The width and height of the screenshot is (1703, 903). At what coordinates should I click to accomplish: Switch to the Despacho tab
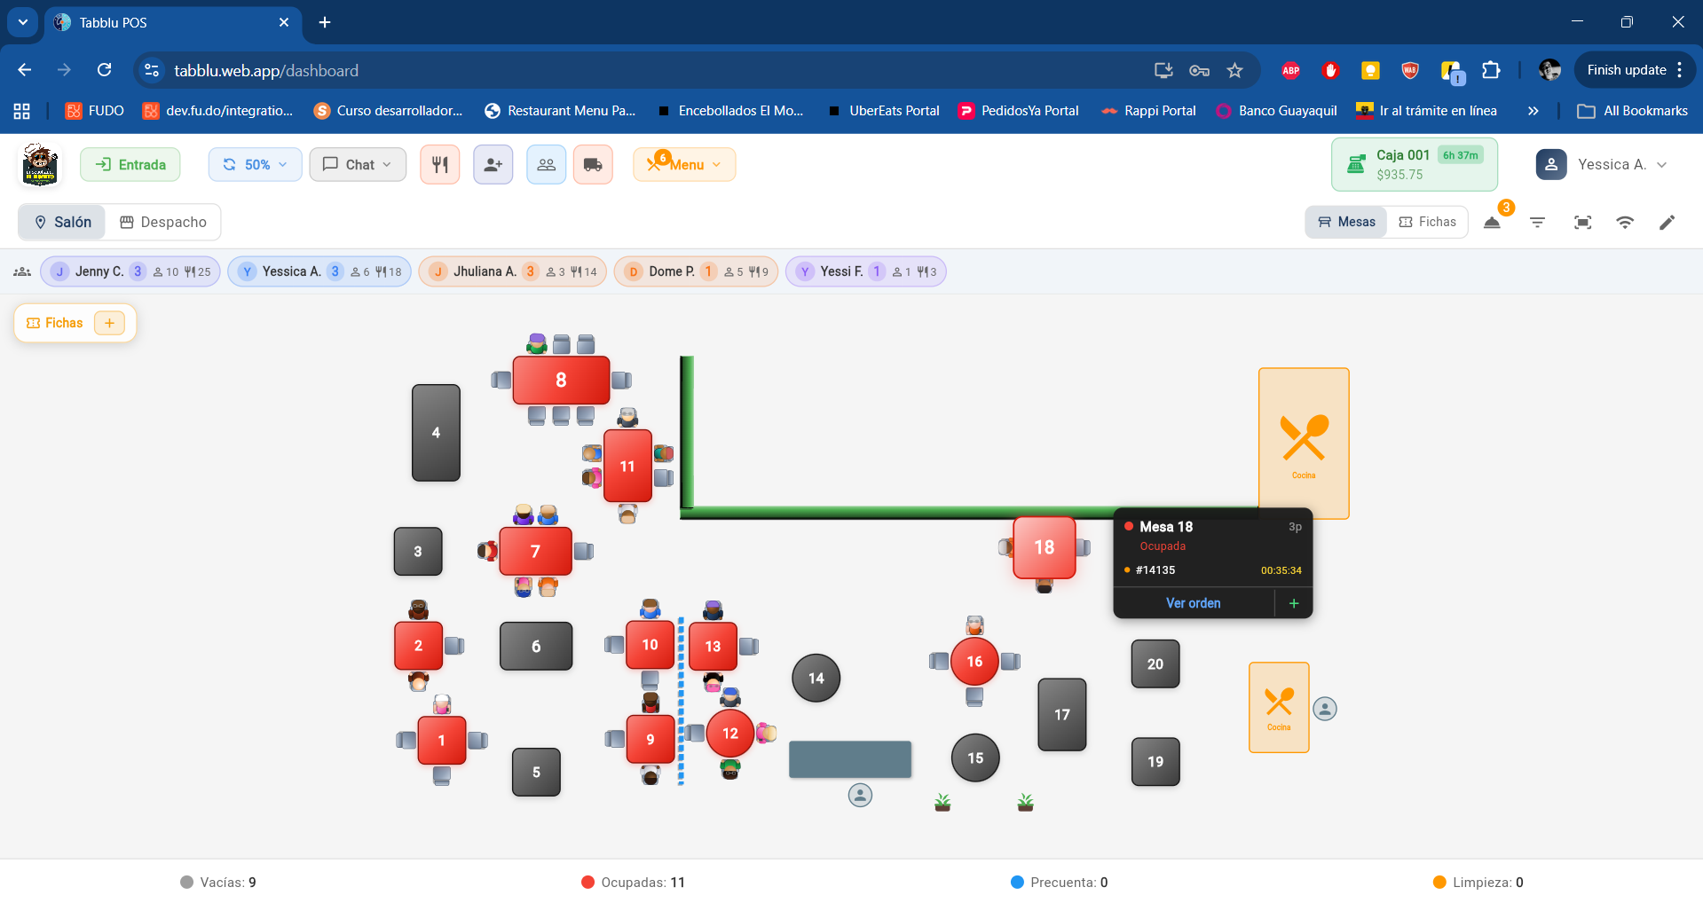[x=163, y=222]
